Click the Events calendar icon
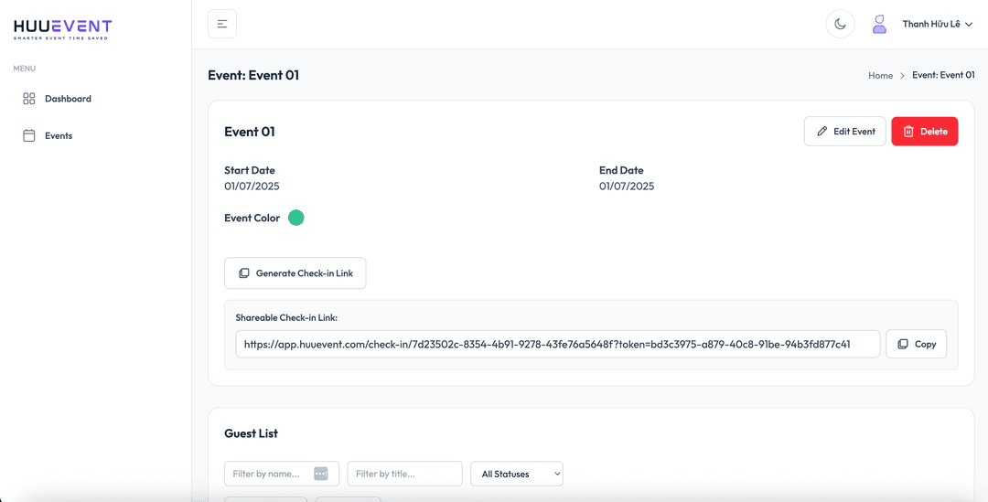 pyautogui.click(x=29, y=135)
